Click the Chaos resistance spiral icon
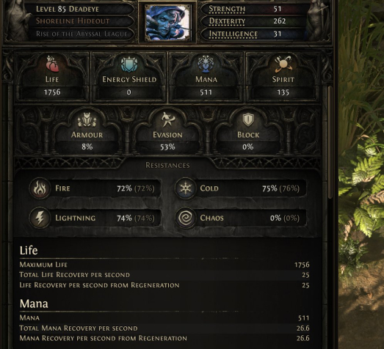Viewport: 384px width, 349px height. click(x=185, y=218)
